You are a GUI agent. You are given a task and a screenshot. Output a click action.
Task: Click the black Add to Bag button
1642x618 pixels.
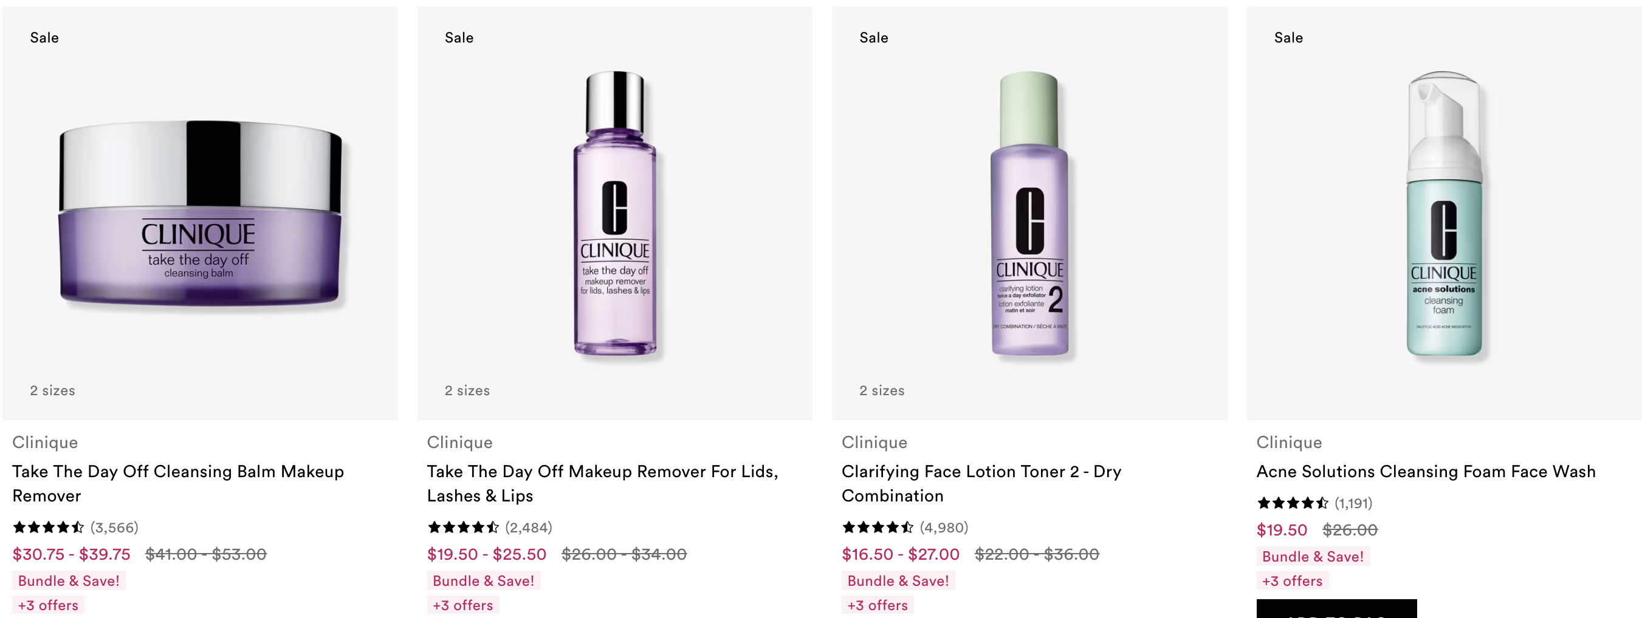(1337, 609)
